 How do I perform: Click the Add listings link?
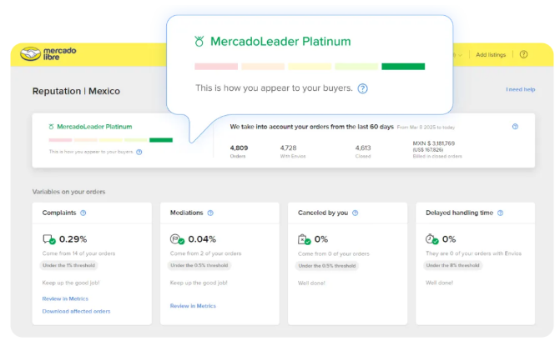pos(491,54)
